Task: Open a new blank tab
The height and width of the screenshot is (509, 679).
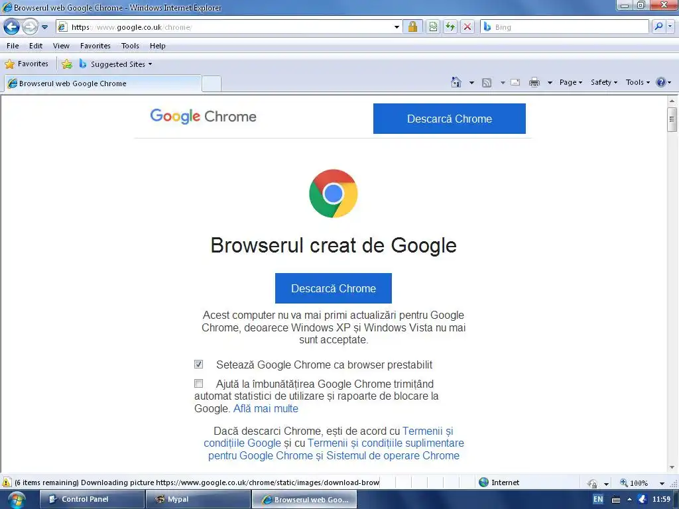Action: click(212, 84)
